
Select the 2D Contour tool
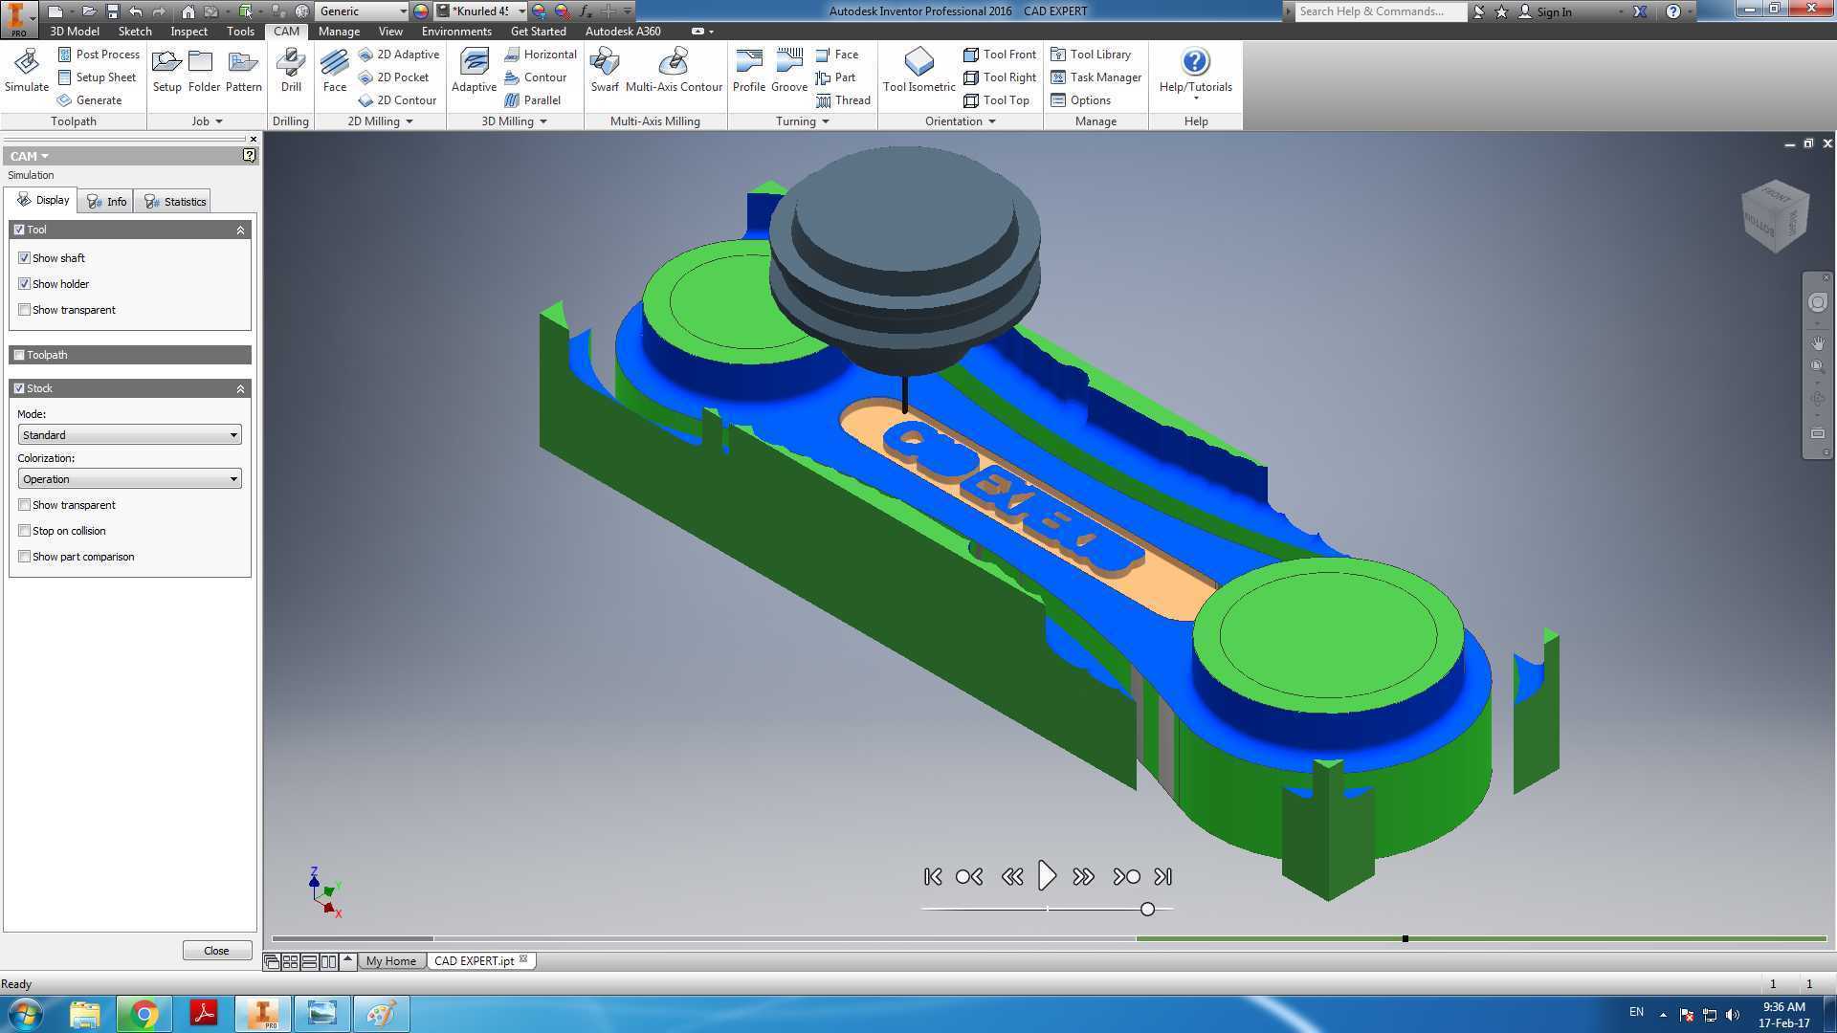(x=397, y=100)
